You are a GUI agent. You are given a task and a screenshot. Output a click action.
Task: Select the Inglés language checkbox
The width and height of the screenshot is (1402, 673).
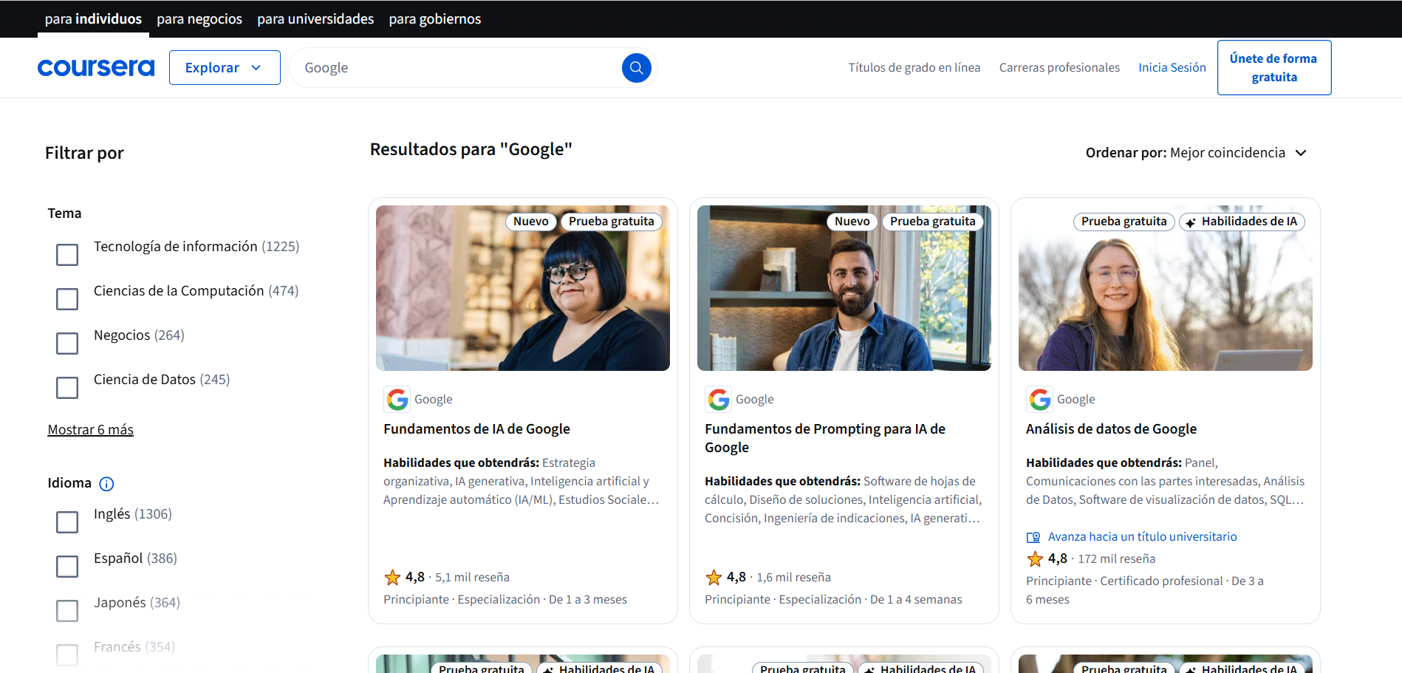point(67,522)
